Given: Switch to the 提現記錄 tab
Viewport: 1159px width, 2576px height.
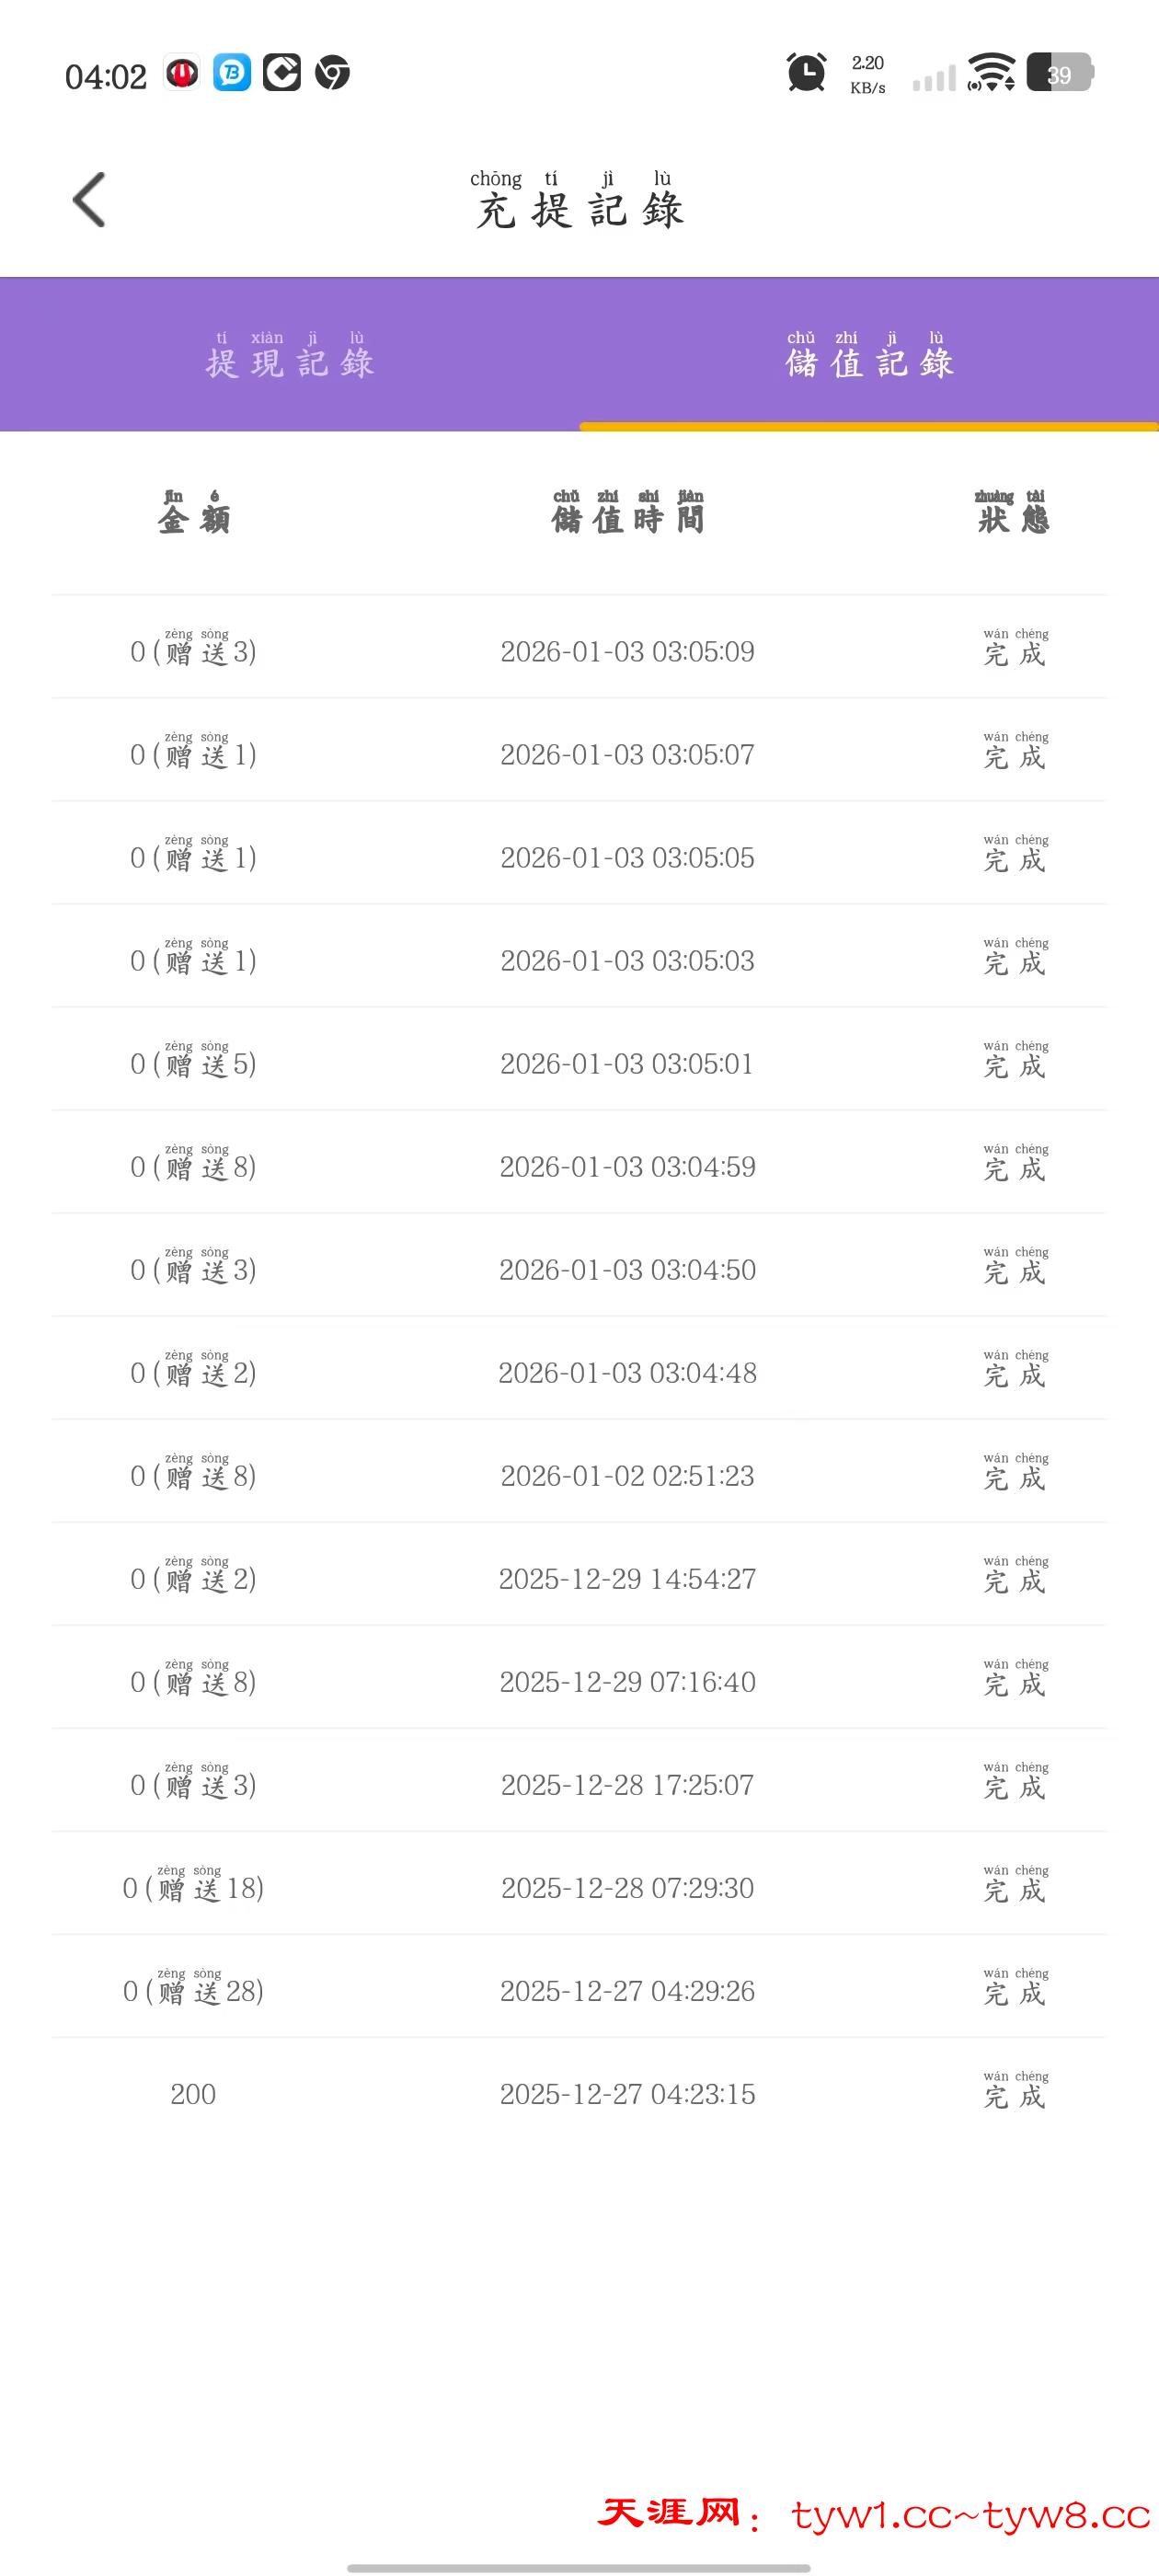Looking at the screenshot, I should [x=290, y=355].
